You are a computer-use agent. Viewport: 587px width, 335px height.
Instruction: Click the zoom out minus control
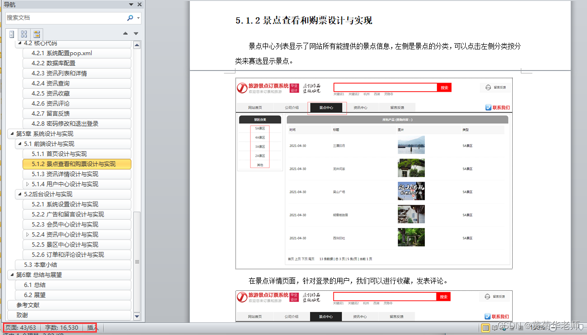point(552,328)
